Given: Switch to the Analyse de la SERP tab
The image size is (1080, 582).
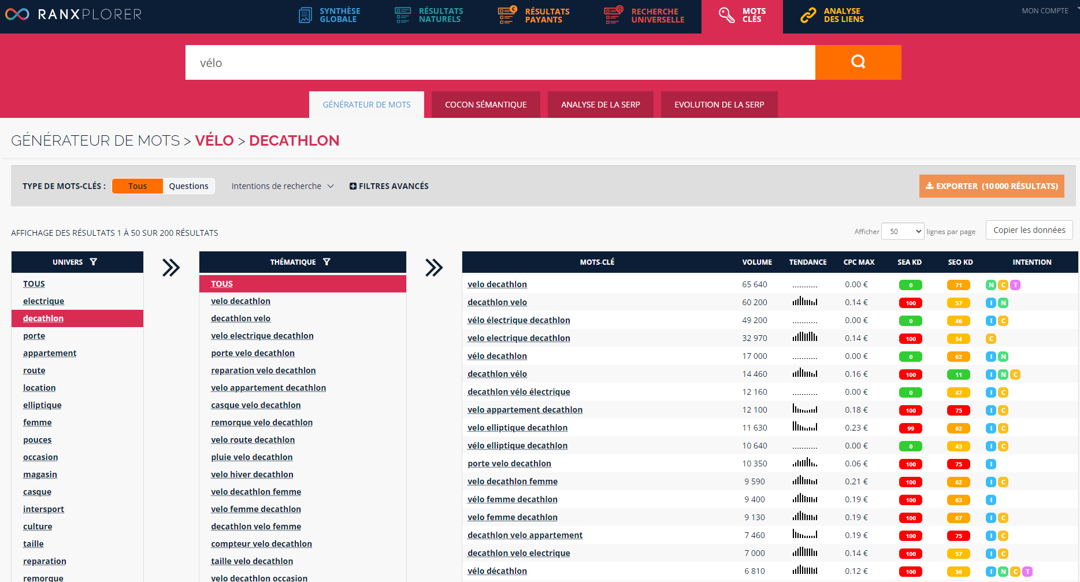Looking at the screenshot, I should click(600, 105).
